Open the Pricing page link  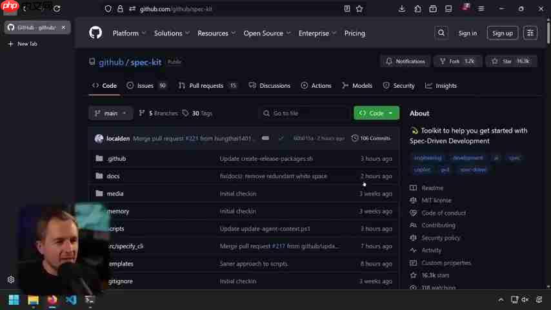(355, 34)
